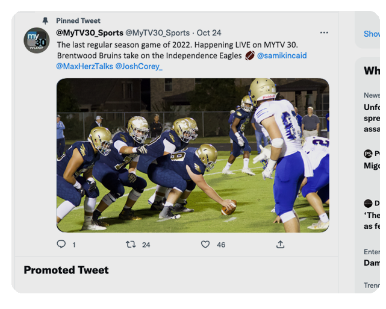
Task: Open the @samikincaid mention link
Action: (x=282, y=55)
